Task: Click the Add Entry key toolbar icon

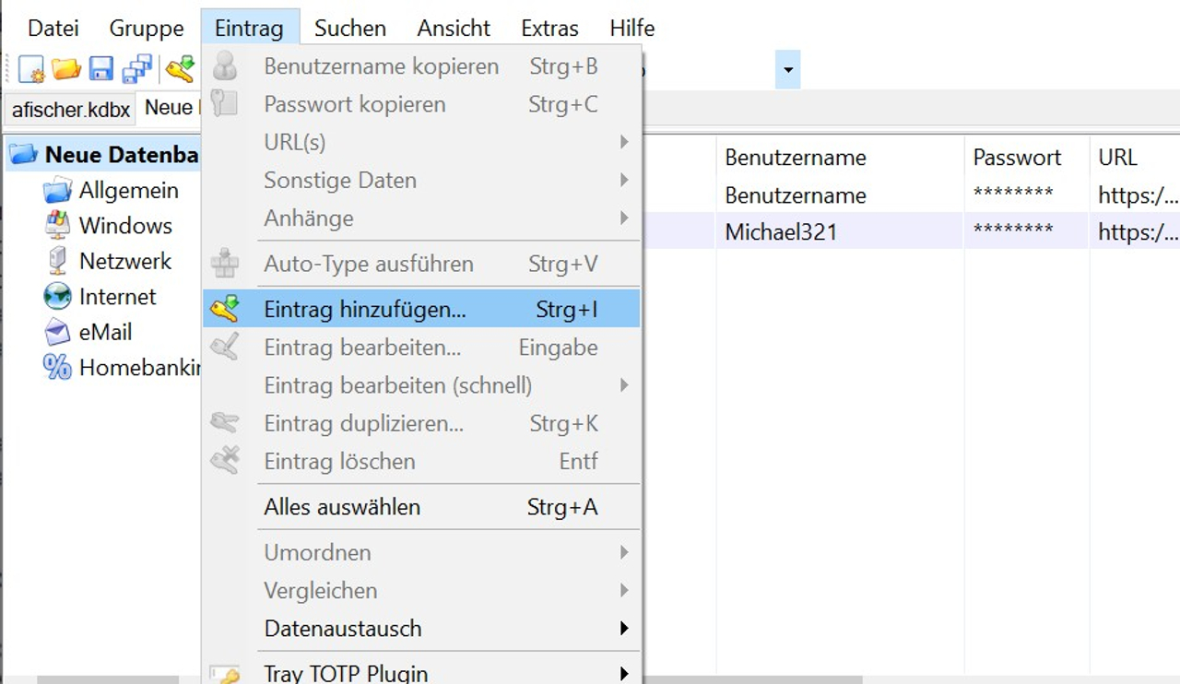Action: coord(181,69)
